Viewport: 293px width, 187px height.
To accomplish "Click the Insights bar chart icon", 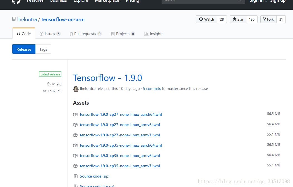I will (x=146, y=34).
